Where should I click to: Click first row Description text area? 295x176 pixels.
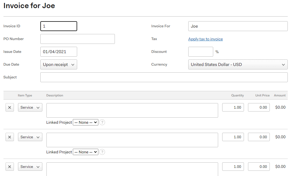[x=132, y=110]
